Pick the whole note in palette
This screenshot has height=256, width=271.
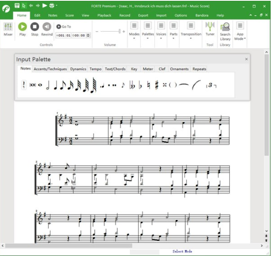(x=40, y=85)
